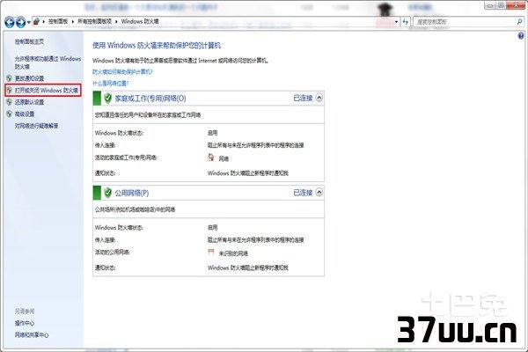Image resolution: width=528 pixels, height=352 pixels.
Task: Collapse the public network section chevron
Action: point(319,193)
